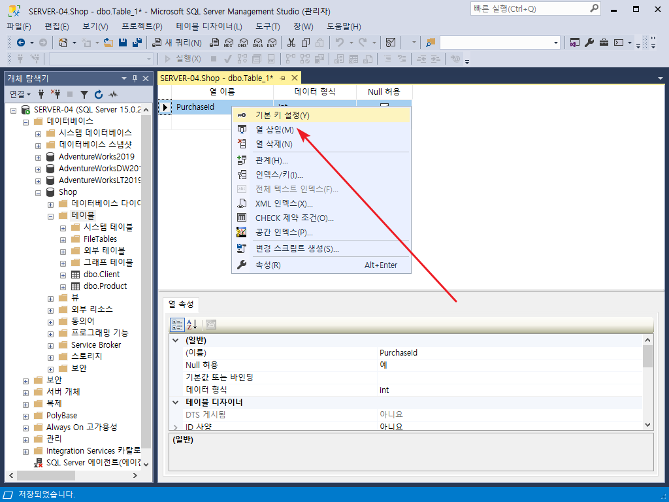669x502 pixels.
Task: Close the Object Explorer panel
Action: pyautogui.click(x=146, y=78)
